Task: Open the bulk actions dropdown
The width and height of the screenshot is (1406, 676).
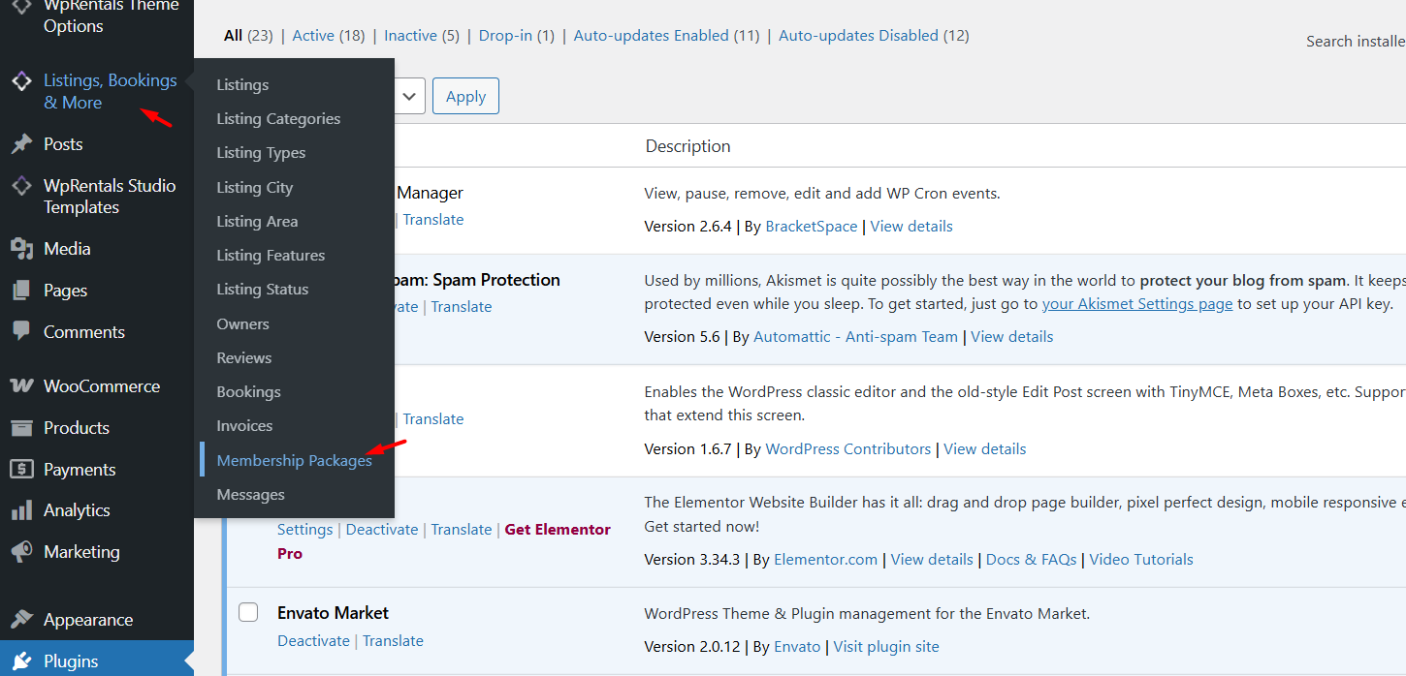Action: [x=409, y=96]
